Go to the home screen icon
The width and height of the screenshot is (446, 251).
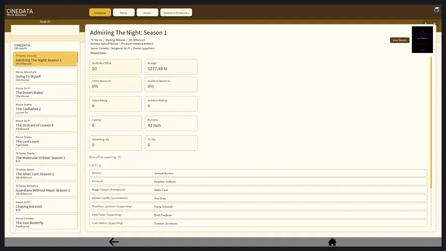(x=332, y=242)
